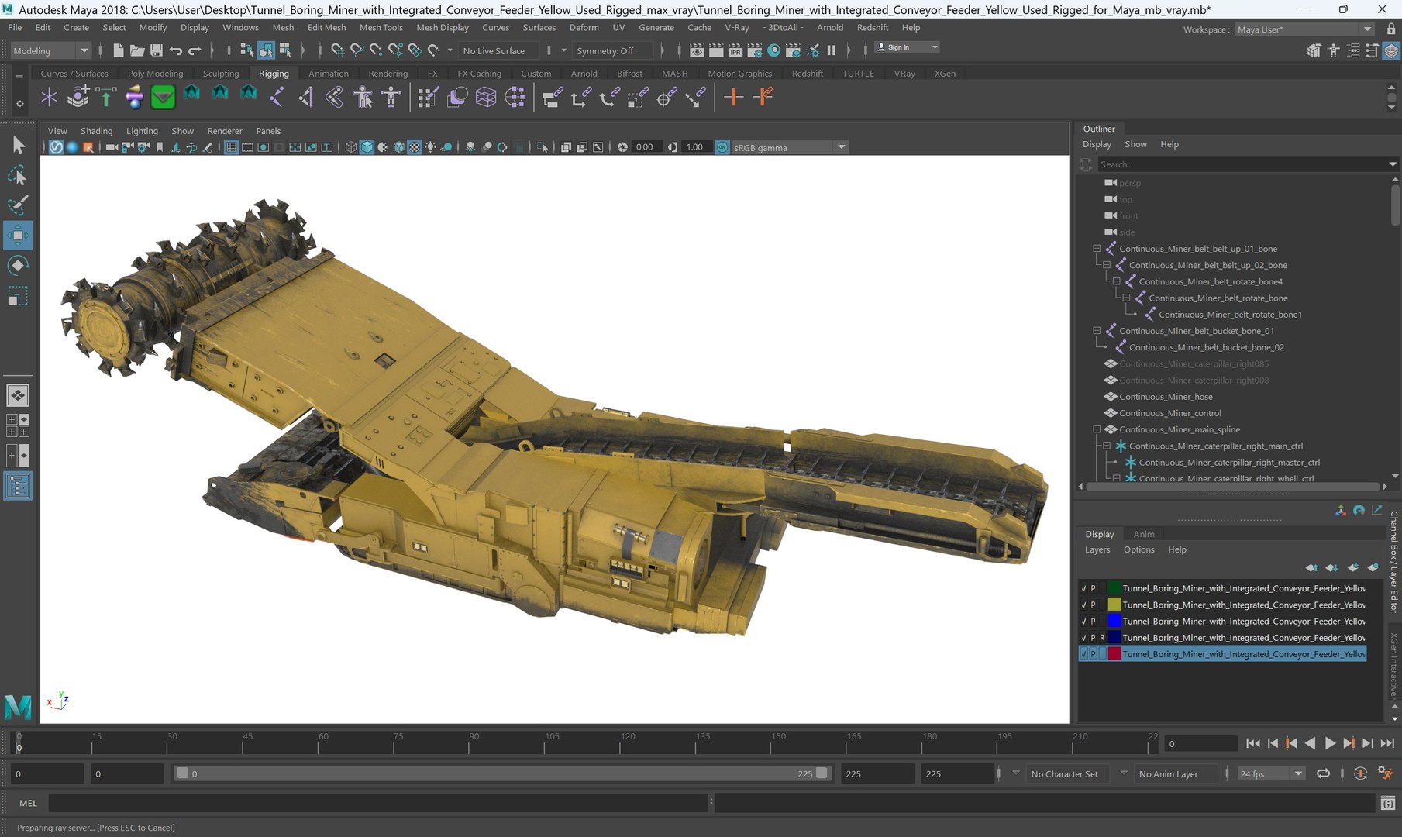
Task: Click the Open Scene folder icon
Action: pyautogui.click(x=137, y=50)
